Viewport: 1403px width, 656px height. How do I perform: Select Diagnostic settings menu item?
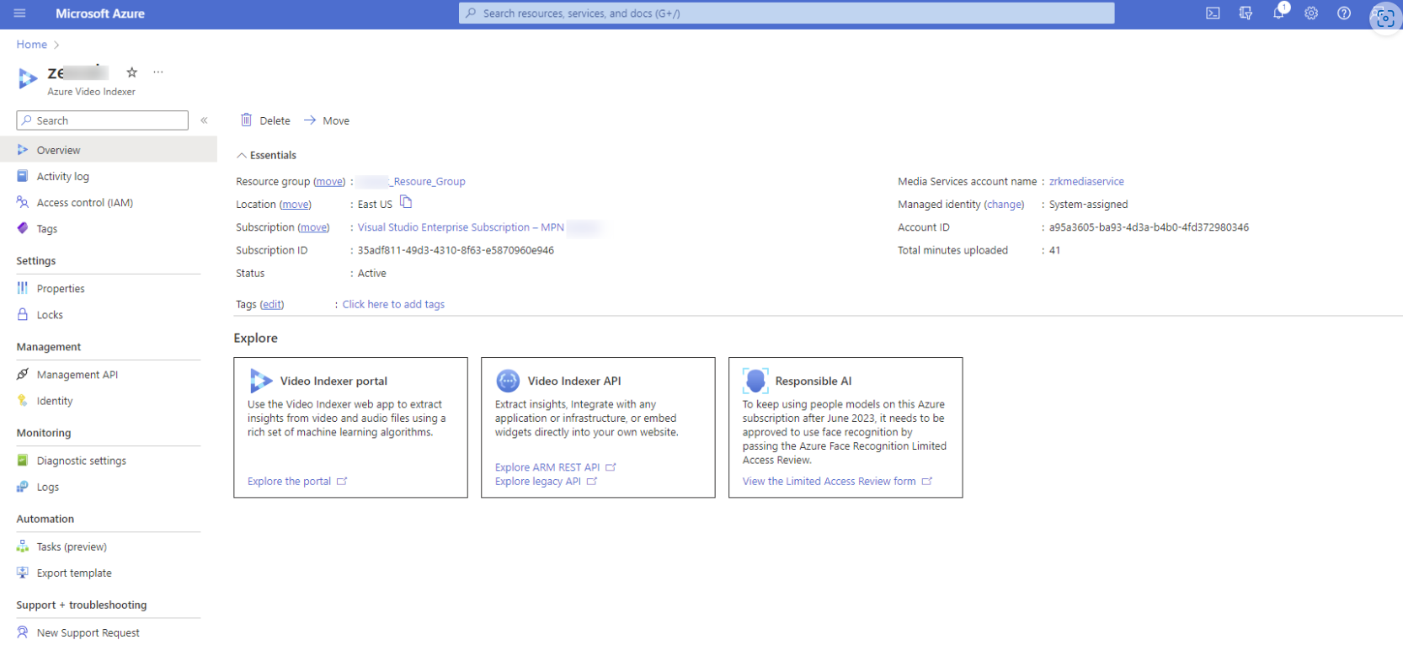81,461
